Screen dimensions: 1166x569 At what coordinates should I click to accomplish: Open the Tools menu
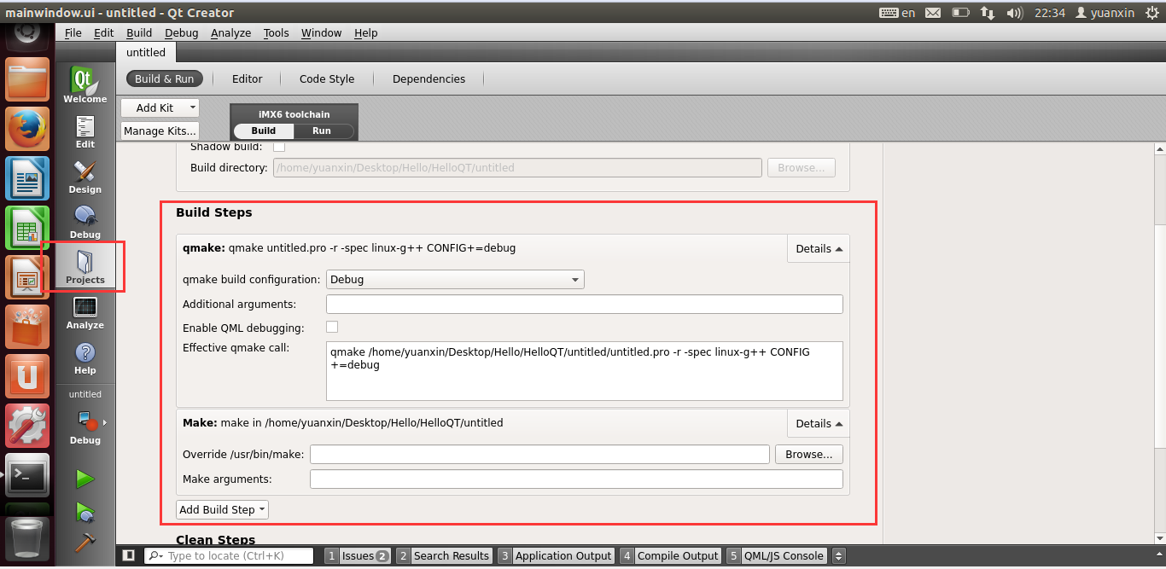[x=276, y=32]
